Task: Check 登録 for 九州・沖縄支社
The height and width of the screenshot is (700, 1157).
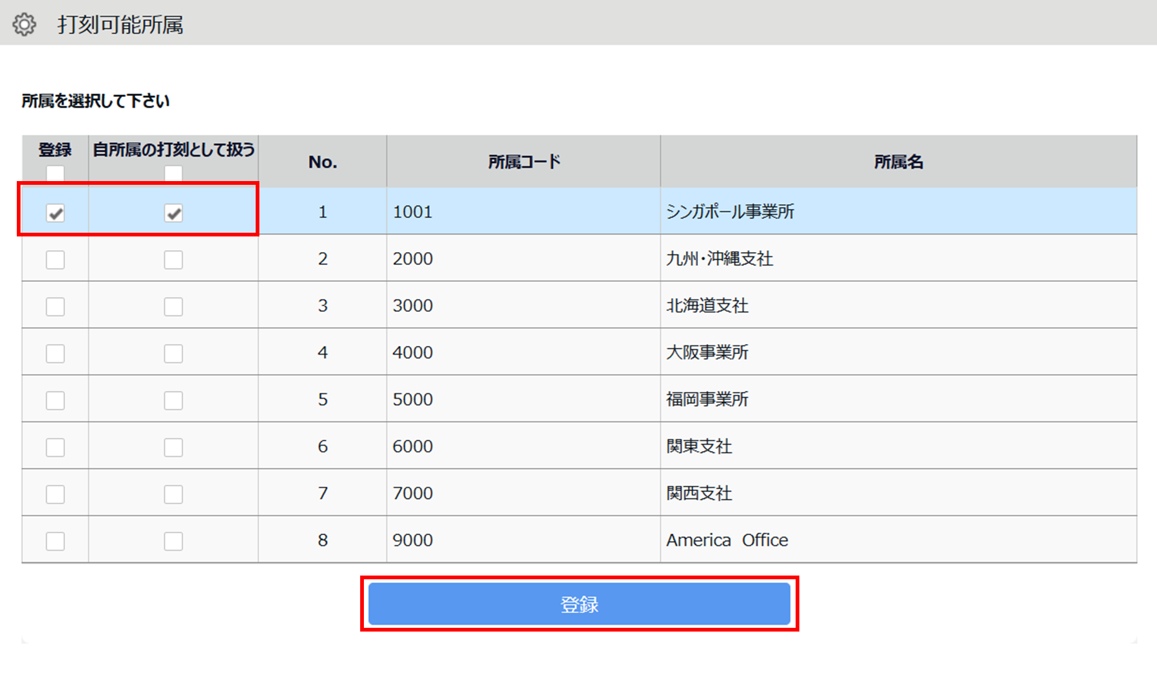Action: tap(55, 259)
